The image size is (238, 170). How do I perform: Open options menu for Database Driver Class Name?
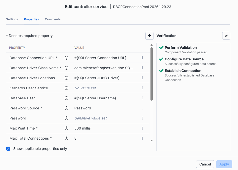click(x=142, y=68)
